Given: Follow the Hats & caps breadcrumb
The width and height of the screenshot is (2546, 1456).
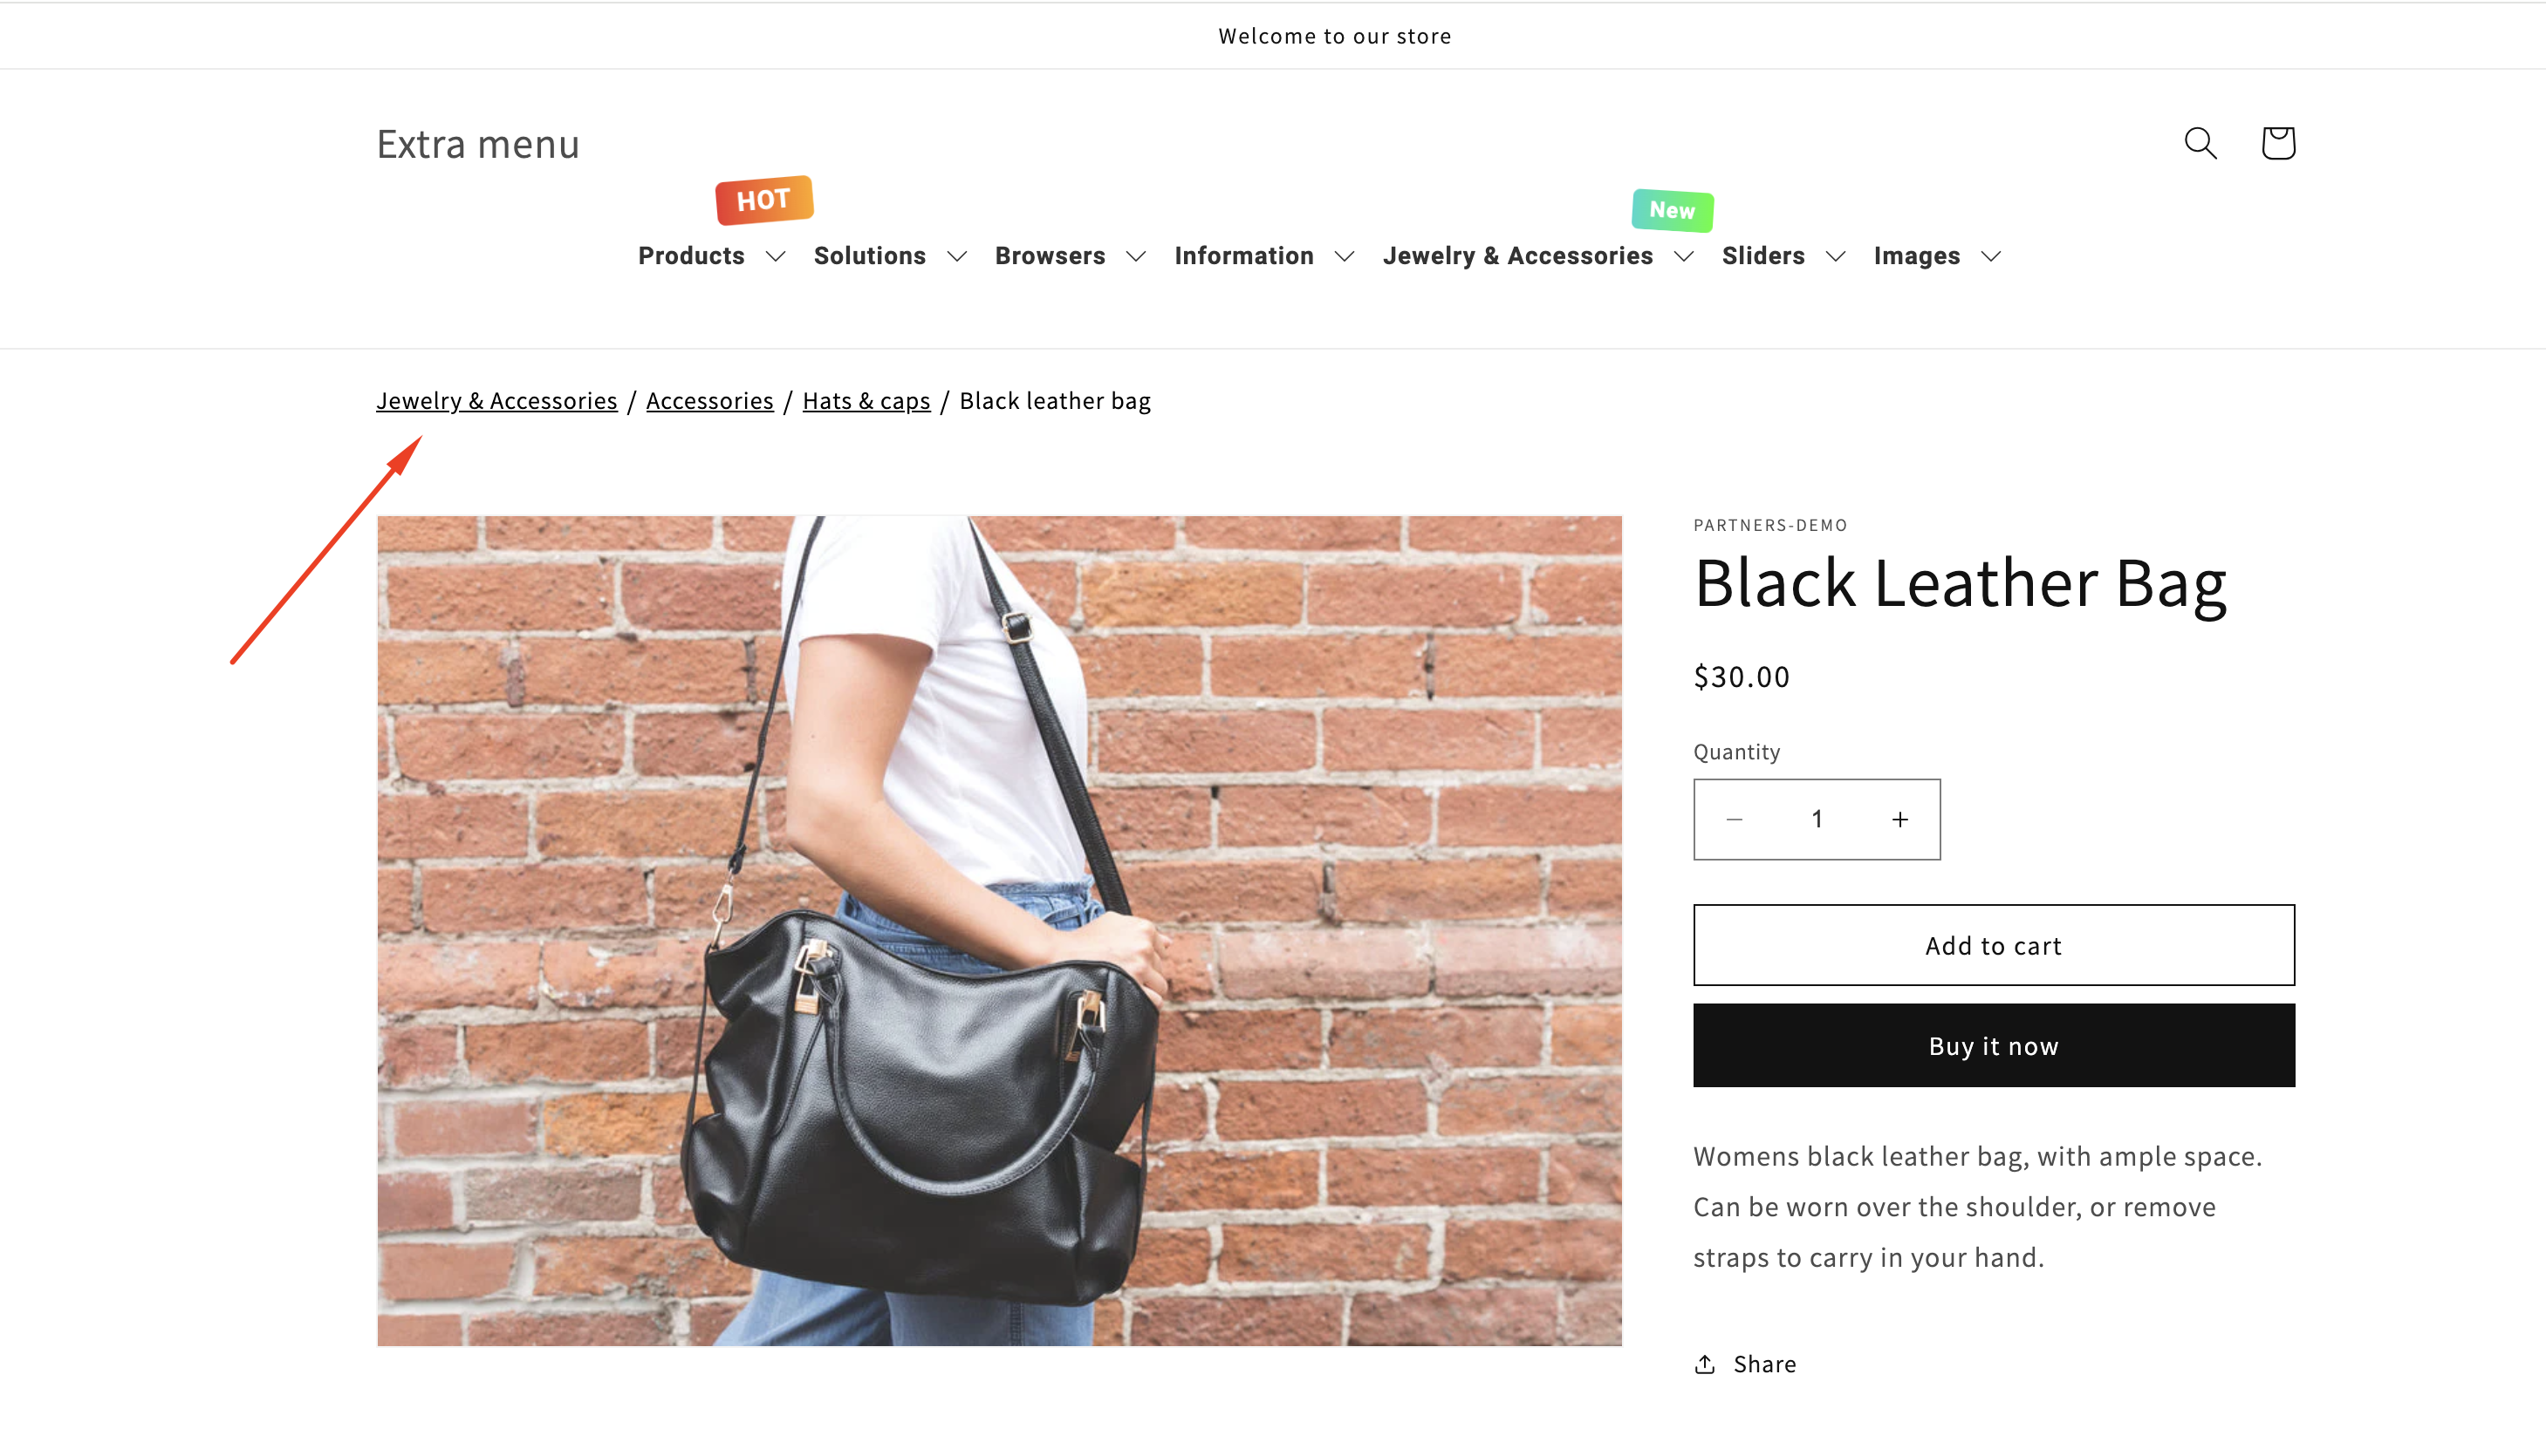Looking at the screenshot, I should [866, 401].
